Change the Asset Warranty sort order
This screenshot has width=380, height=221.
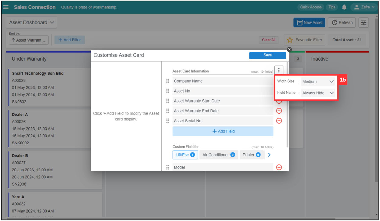pos(29,40)
